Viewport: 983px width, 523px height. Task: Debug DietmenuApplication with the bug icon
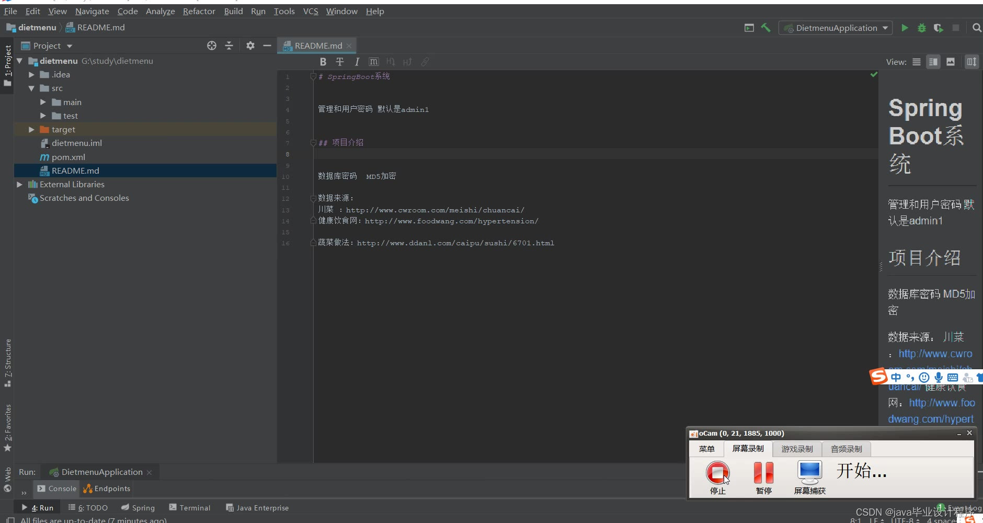922,28
